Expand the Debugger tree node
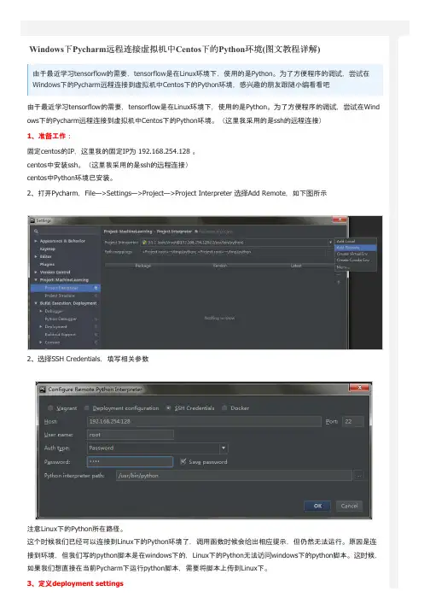Screen dimensions: 430x609 coord(41,311)
